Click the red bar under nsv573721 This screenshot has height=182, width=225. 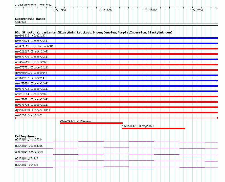(x=116, y=70)
